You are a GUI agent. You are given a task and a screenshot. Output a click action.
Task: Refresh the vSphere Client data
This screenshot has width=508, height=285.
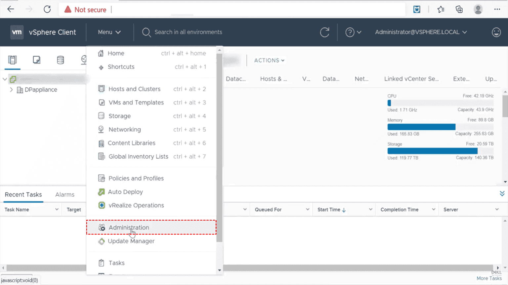324,32
